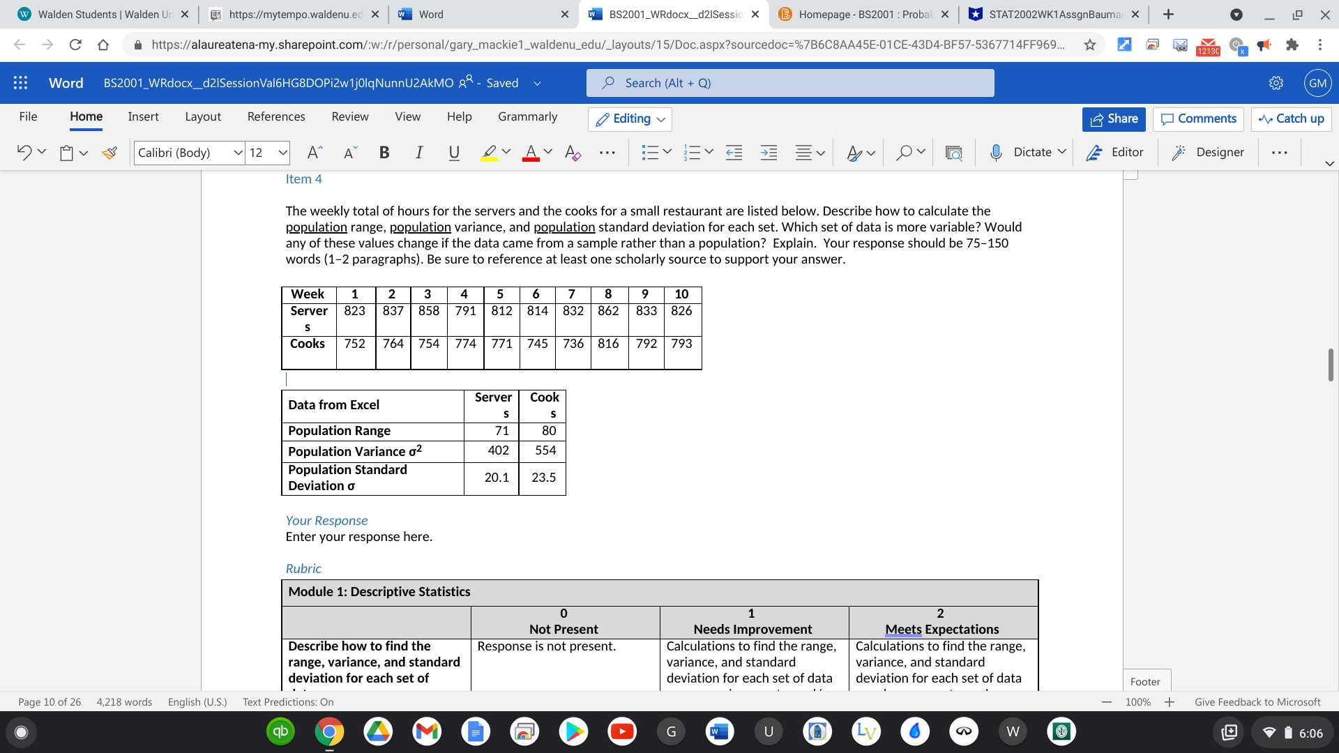The width and height of the screenshot is (1339, 753).
Task: Click the Clear Formatting icon
Action: 573,152
